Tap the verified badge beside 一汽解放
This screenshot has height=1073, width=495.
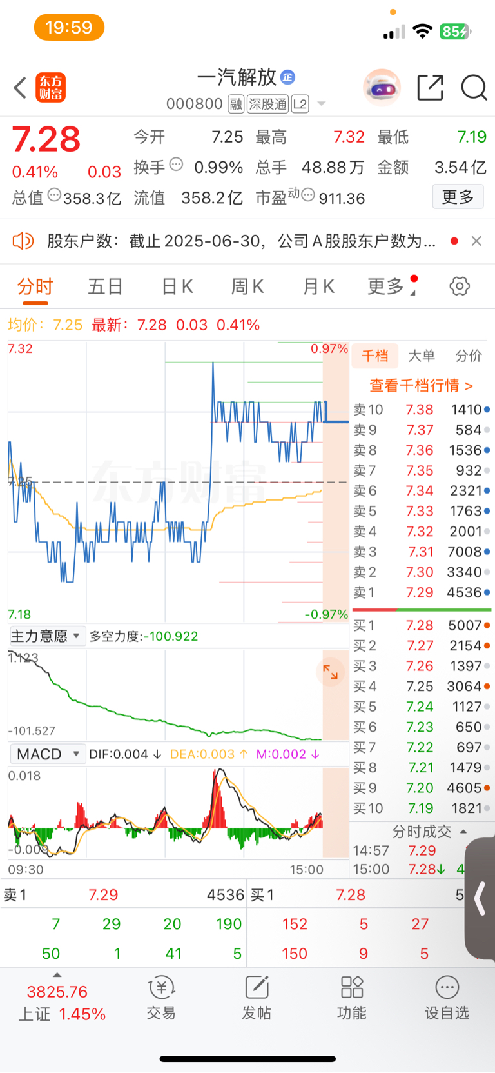(x=288, y=77)
